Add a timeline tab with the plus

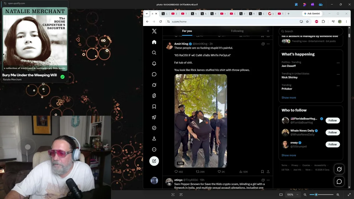click(x=268, y=31)
